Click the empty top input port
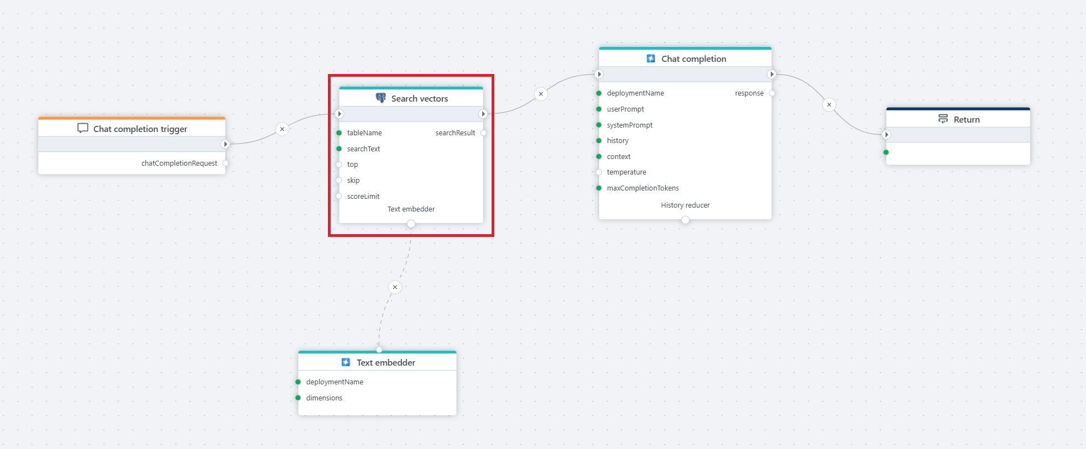Image resolution: width=1086 pixels, height=449 pixels. [339, 165]
